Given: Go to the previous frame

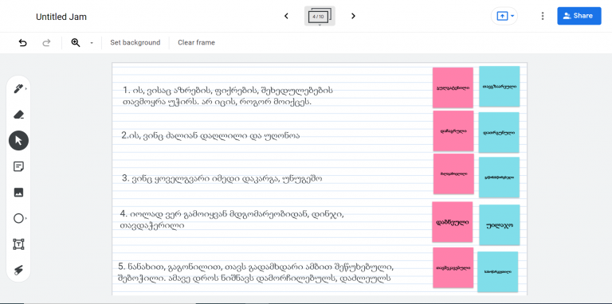Looking at the screenshot, I should point(286,16).
